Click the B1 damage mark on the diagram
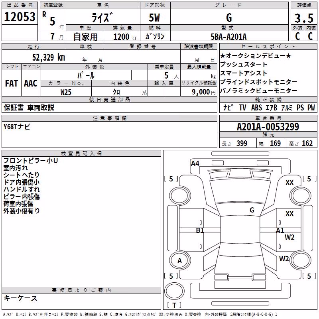 (x=200, y=230)
